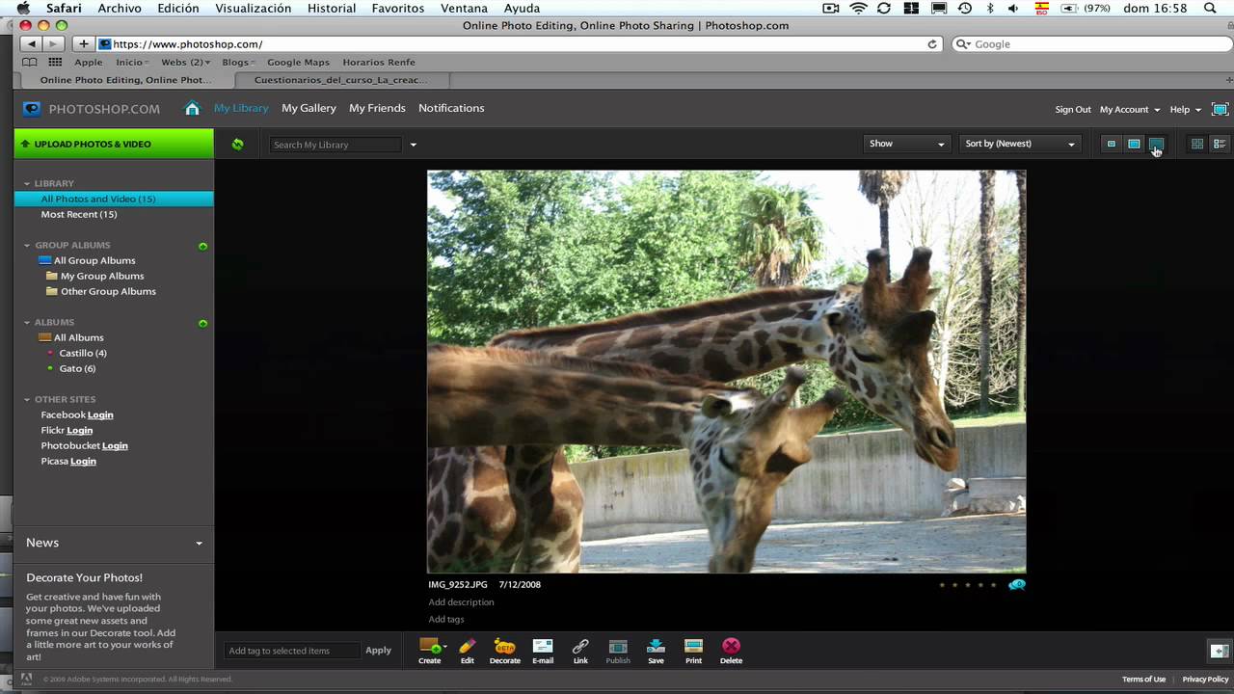The height and width of the screenshot is (694, 1234).
Task: Switch to grid view layout
Action: tap(1197, 144)
